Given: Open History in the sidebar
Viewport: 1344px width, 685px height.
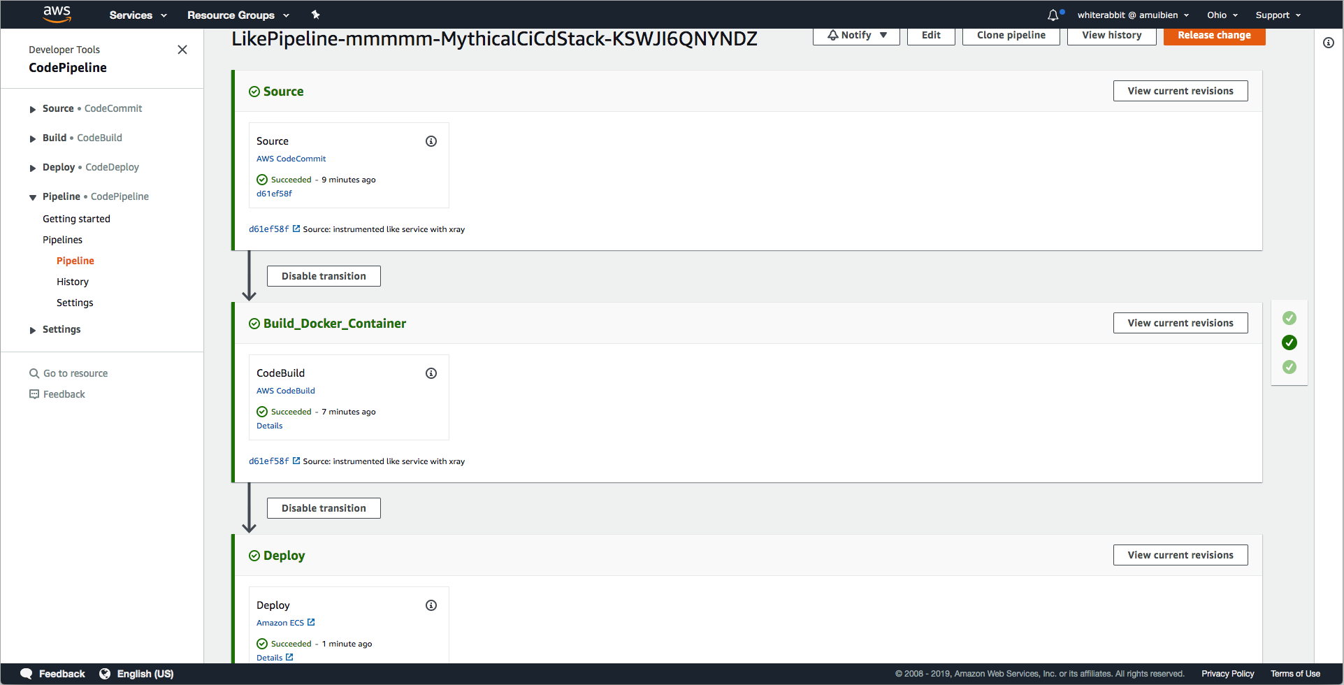Looking at the screenshot, I should pos(73,282).
